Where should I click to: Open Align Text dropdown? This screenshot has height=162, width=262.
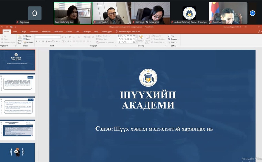(x=102, y=39)
